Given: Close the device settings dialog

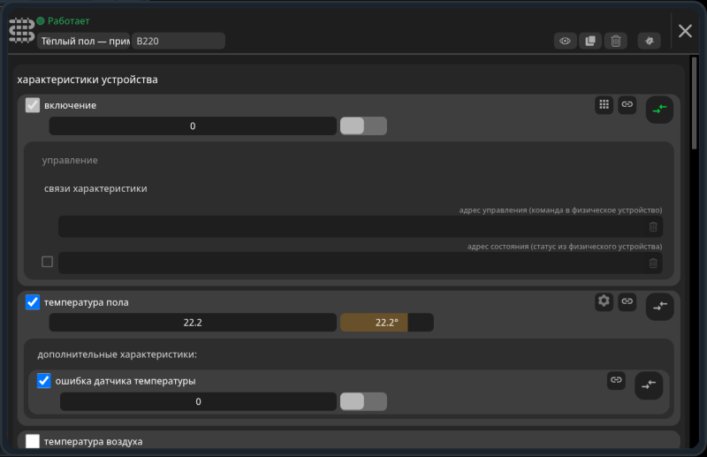Looking at the screenshot, I should click(x=685, y=31).
